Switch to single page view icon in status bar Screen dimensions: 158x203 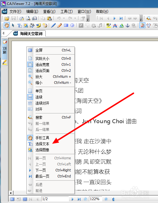(x=12, y=199)
